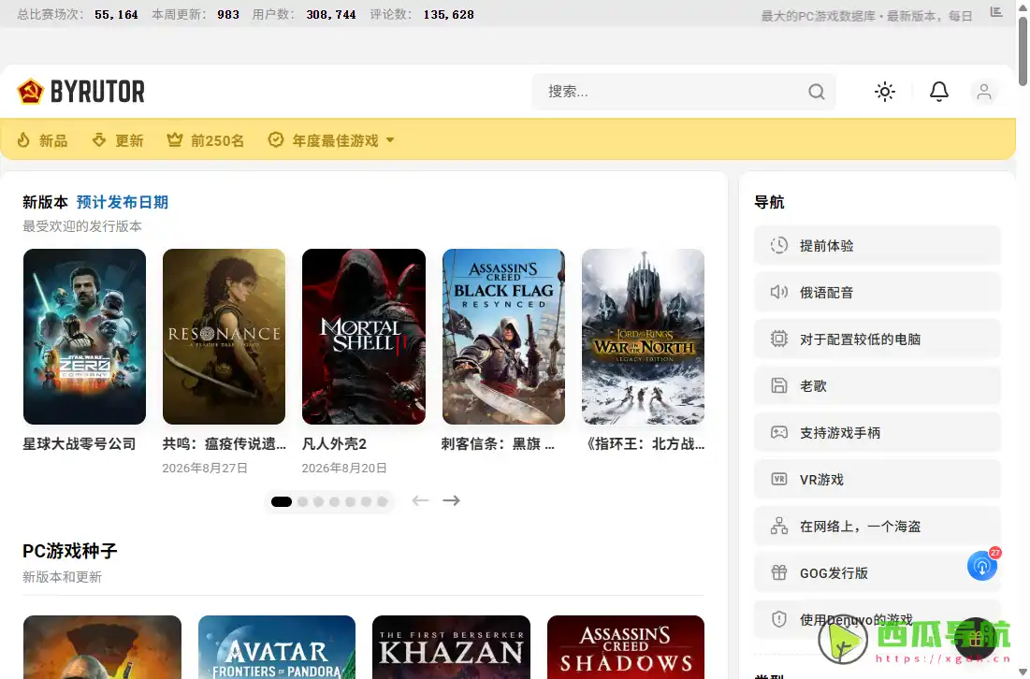
Task: Open the Avatar Frontiers of Pandora card
Action: (x=277, y=647)
